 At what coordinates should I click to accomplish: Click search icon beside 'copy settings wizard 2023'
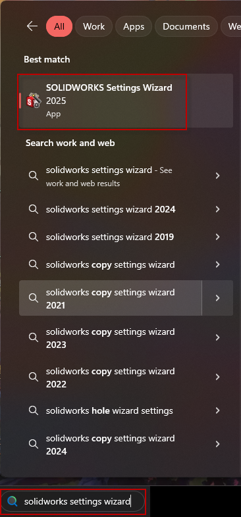[34, 337]
